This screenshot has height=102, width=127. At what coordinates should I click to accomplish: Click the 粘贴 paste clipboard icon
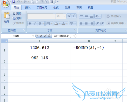(7, 15)
